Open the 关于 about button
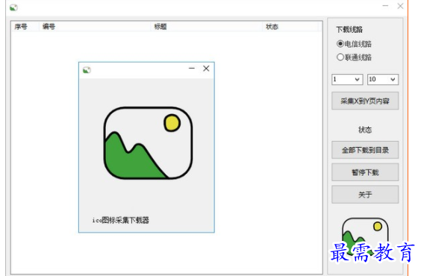 click(x=365, y=195)
